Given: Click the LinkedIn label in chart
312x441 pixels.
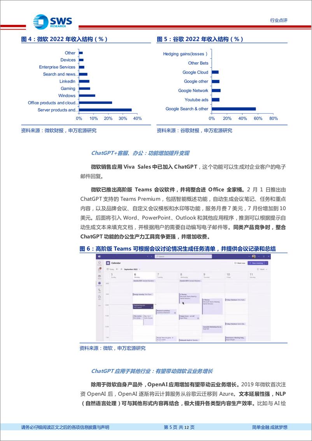Looking at the screenshot, I should [x=67, y=81].
